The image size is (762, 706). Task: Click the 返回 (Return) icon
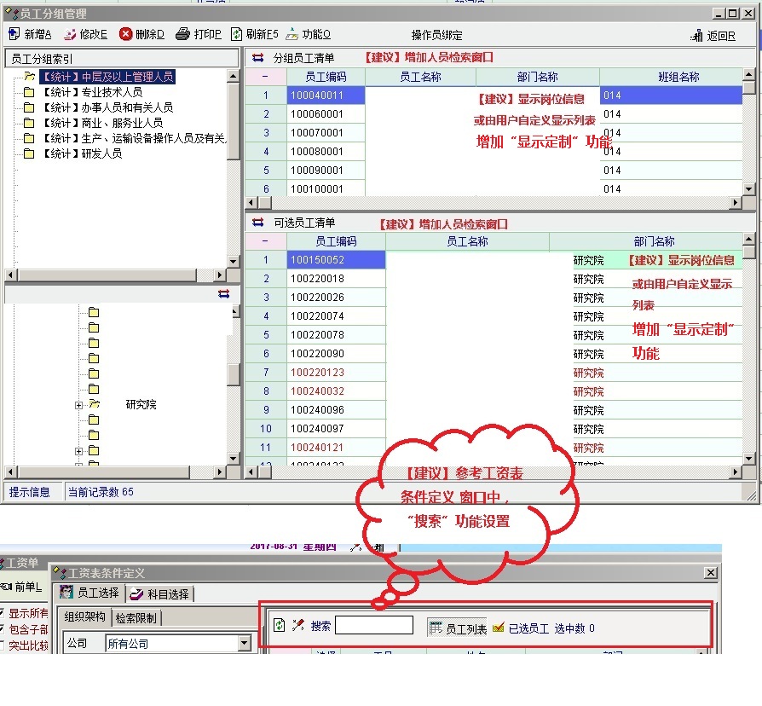click(697, 36)
